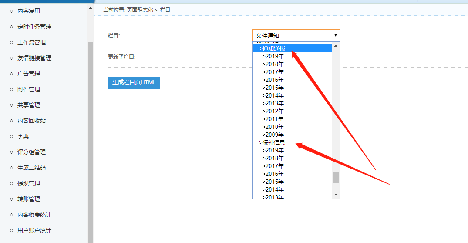Click the 更新子栏目 label
The image size is (468, 243).
pyautogui.click(x=122, y=57)
